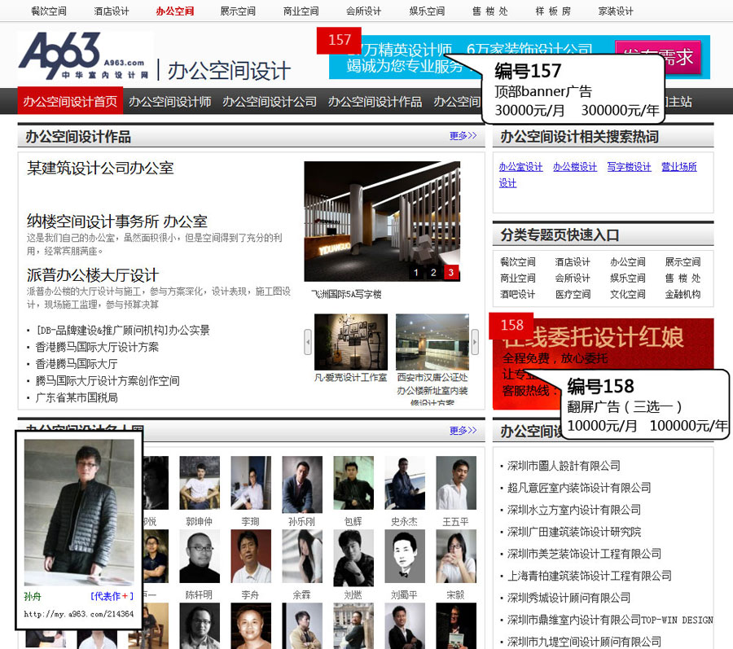Open designer 刘蜀平 photo

405,556
